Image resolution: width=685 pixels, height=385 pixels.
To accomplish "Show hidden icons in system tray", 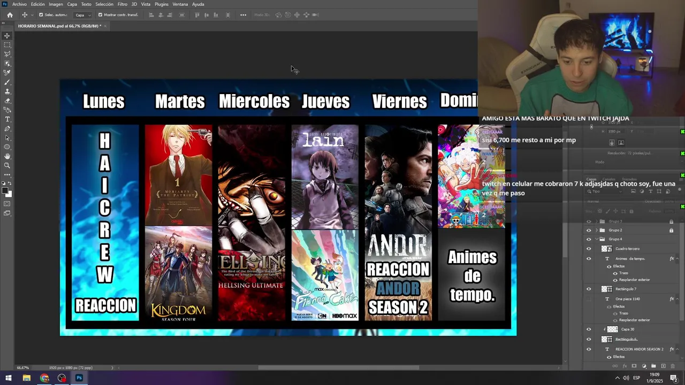I will point(617,378).
